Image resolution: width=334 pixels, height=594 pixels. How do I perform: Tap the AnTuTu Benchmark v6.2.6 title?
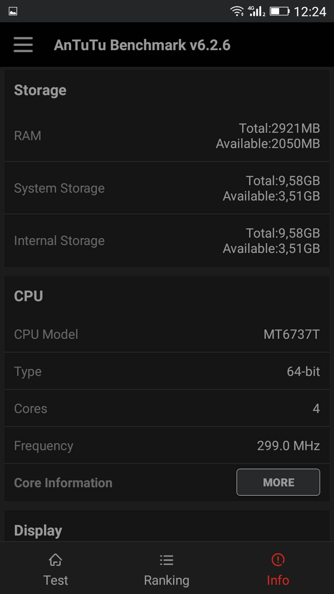coord(142,45)
